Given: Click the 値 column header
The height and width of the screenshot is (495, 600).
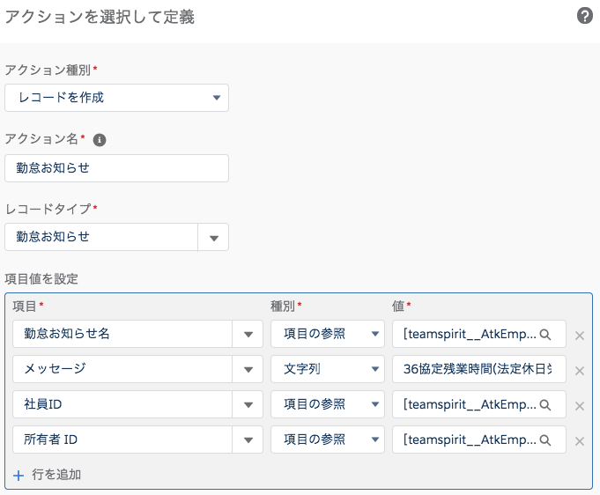Looking at the screenshot, I should pos(398,306).
